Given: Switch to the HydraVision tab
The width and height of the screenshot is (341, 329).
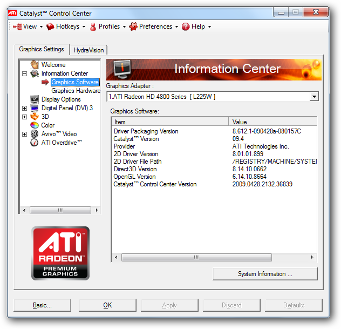Looking at the screenshot, I should click(x=88, y=50).
